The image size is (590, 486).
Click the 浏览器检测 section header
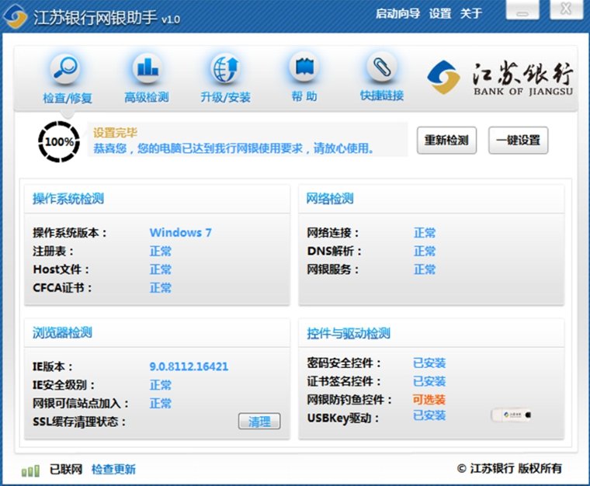(x=62, y=332)
